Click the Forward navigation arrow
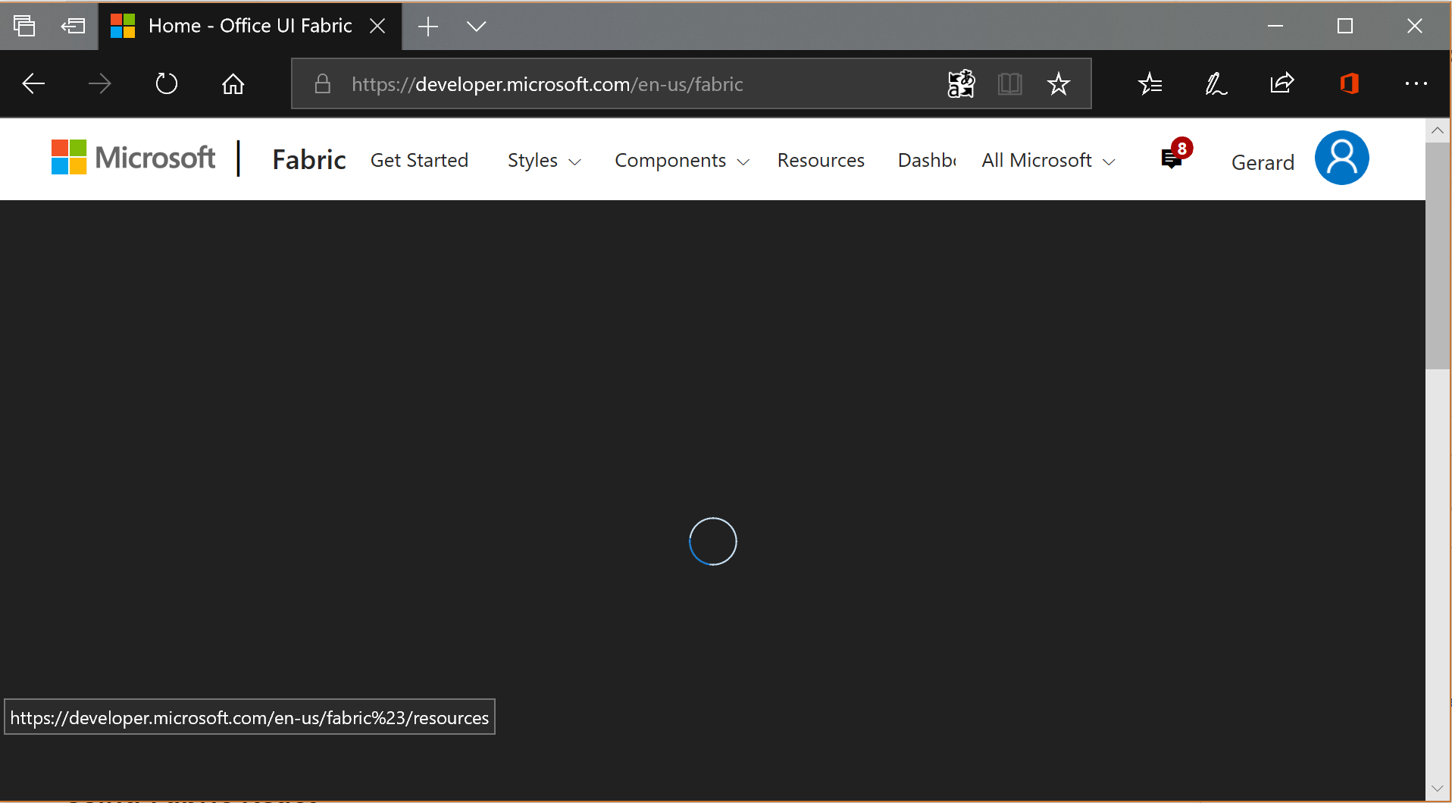The image size is (1452, 803). tap(100, 83)
